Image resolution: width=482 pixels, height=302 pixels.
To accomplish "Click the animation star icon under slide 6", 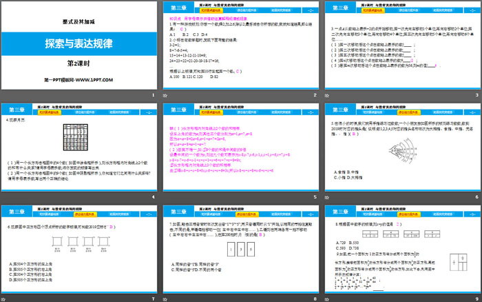I will 327,197.
